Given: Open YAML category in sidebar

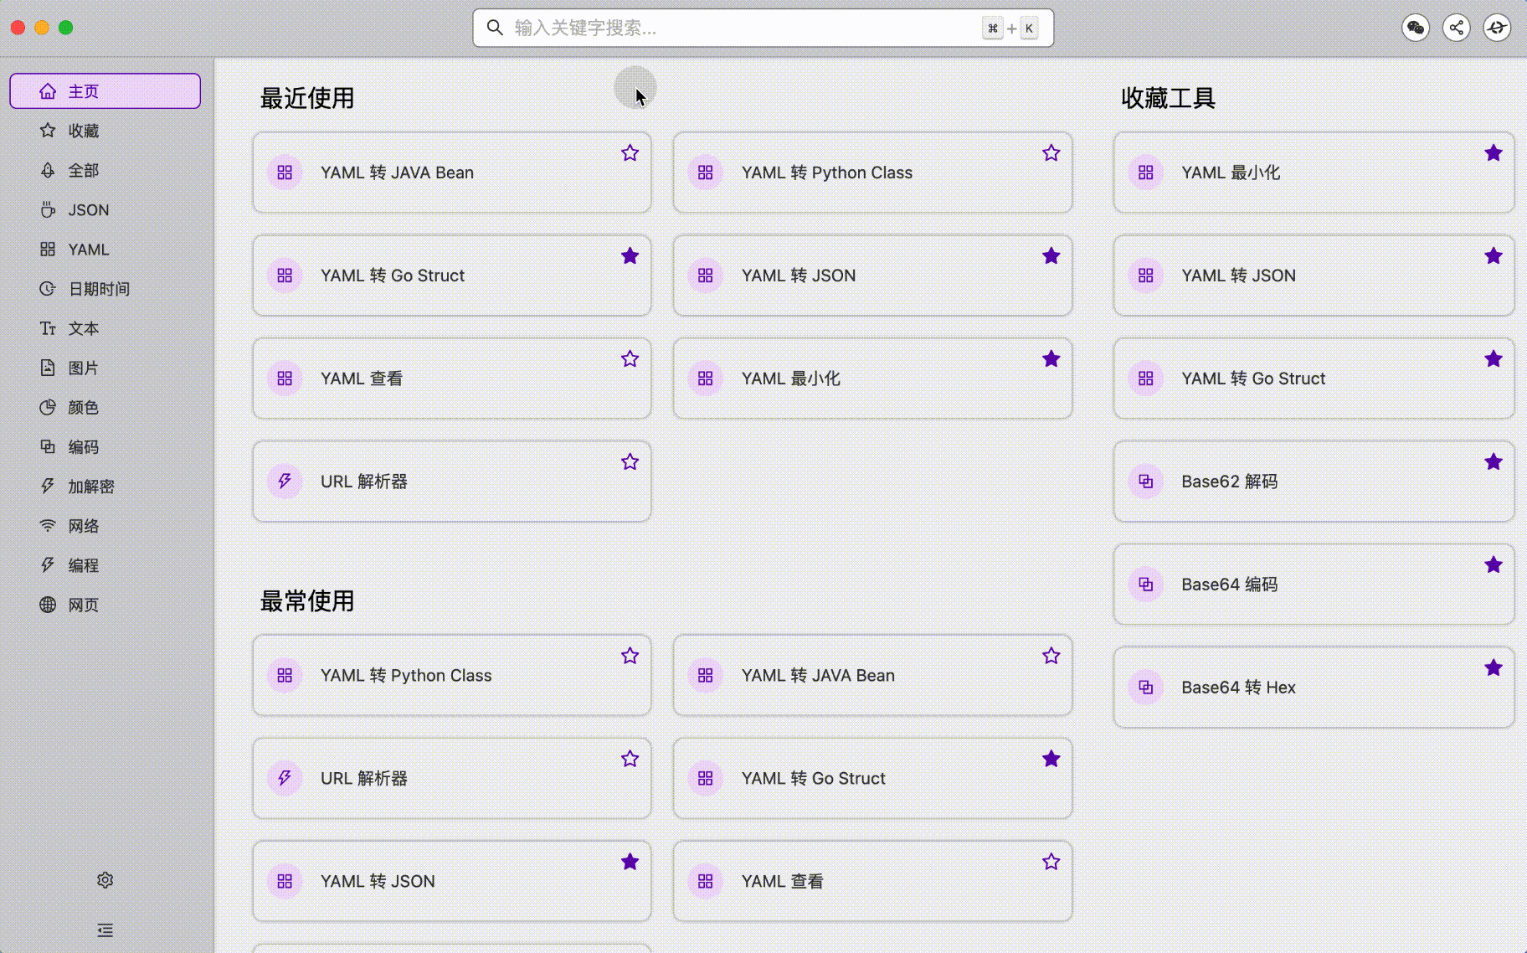Looking at the screenshot, I should [105, 250].
